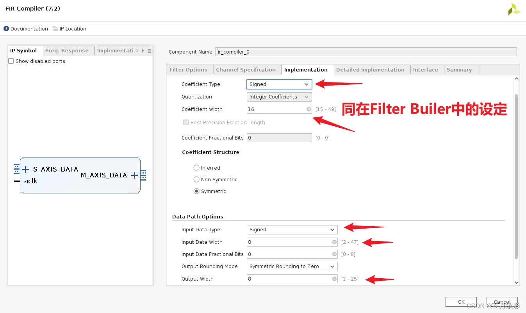Click Input Data Fractional Bits field
526x313 pixels.
[292, 254]
